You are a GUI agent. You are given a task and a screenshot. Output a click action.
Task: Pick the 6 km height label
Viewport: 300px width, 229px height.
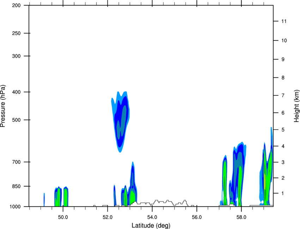click(x=283, y=113)
